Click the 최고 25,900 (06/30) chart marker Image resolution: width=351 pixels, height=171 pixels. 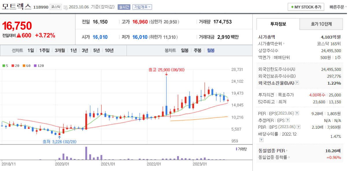(x=166, y=70)
